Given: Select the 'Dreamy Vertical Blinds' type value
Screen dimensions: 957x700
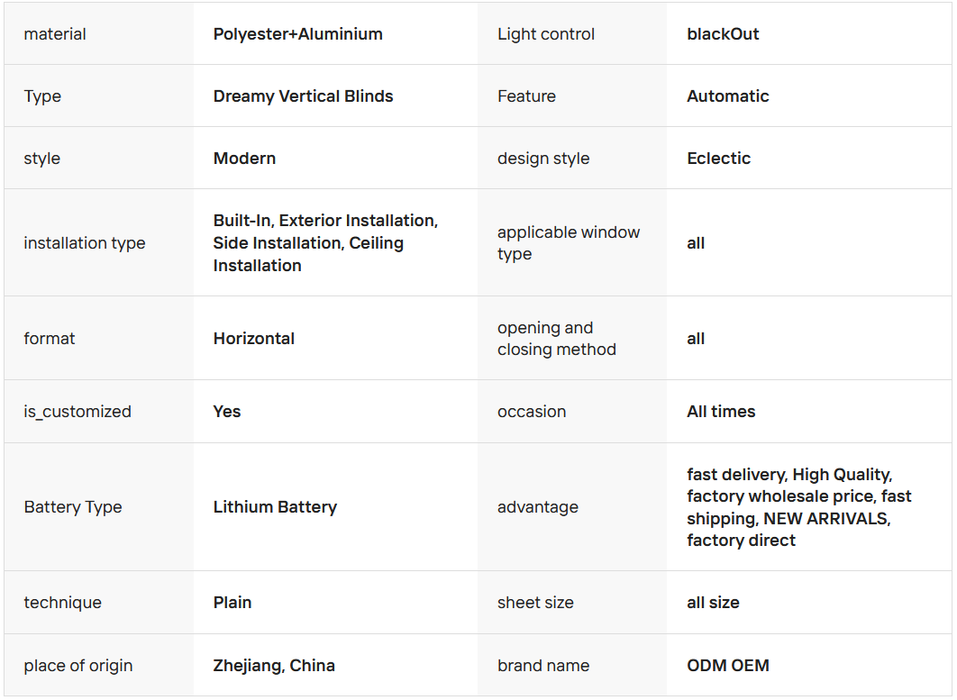Looking at the screenshot, I should pos(303,96).
